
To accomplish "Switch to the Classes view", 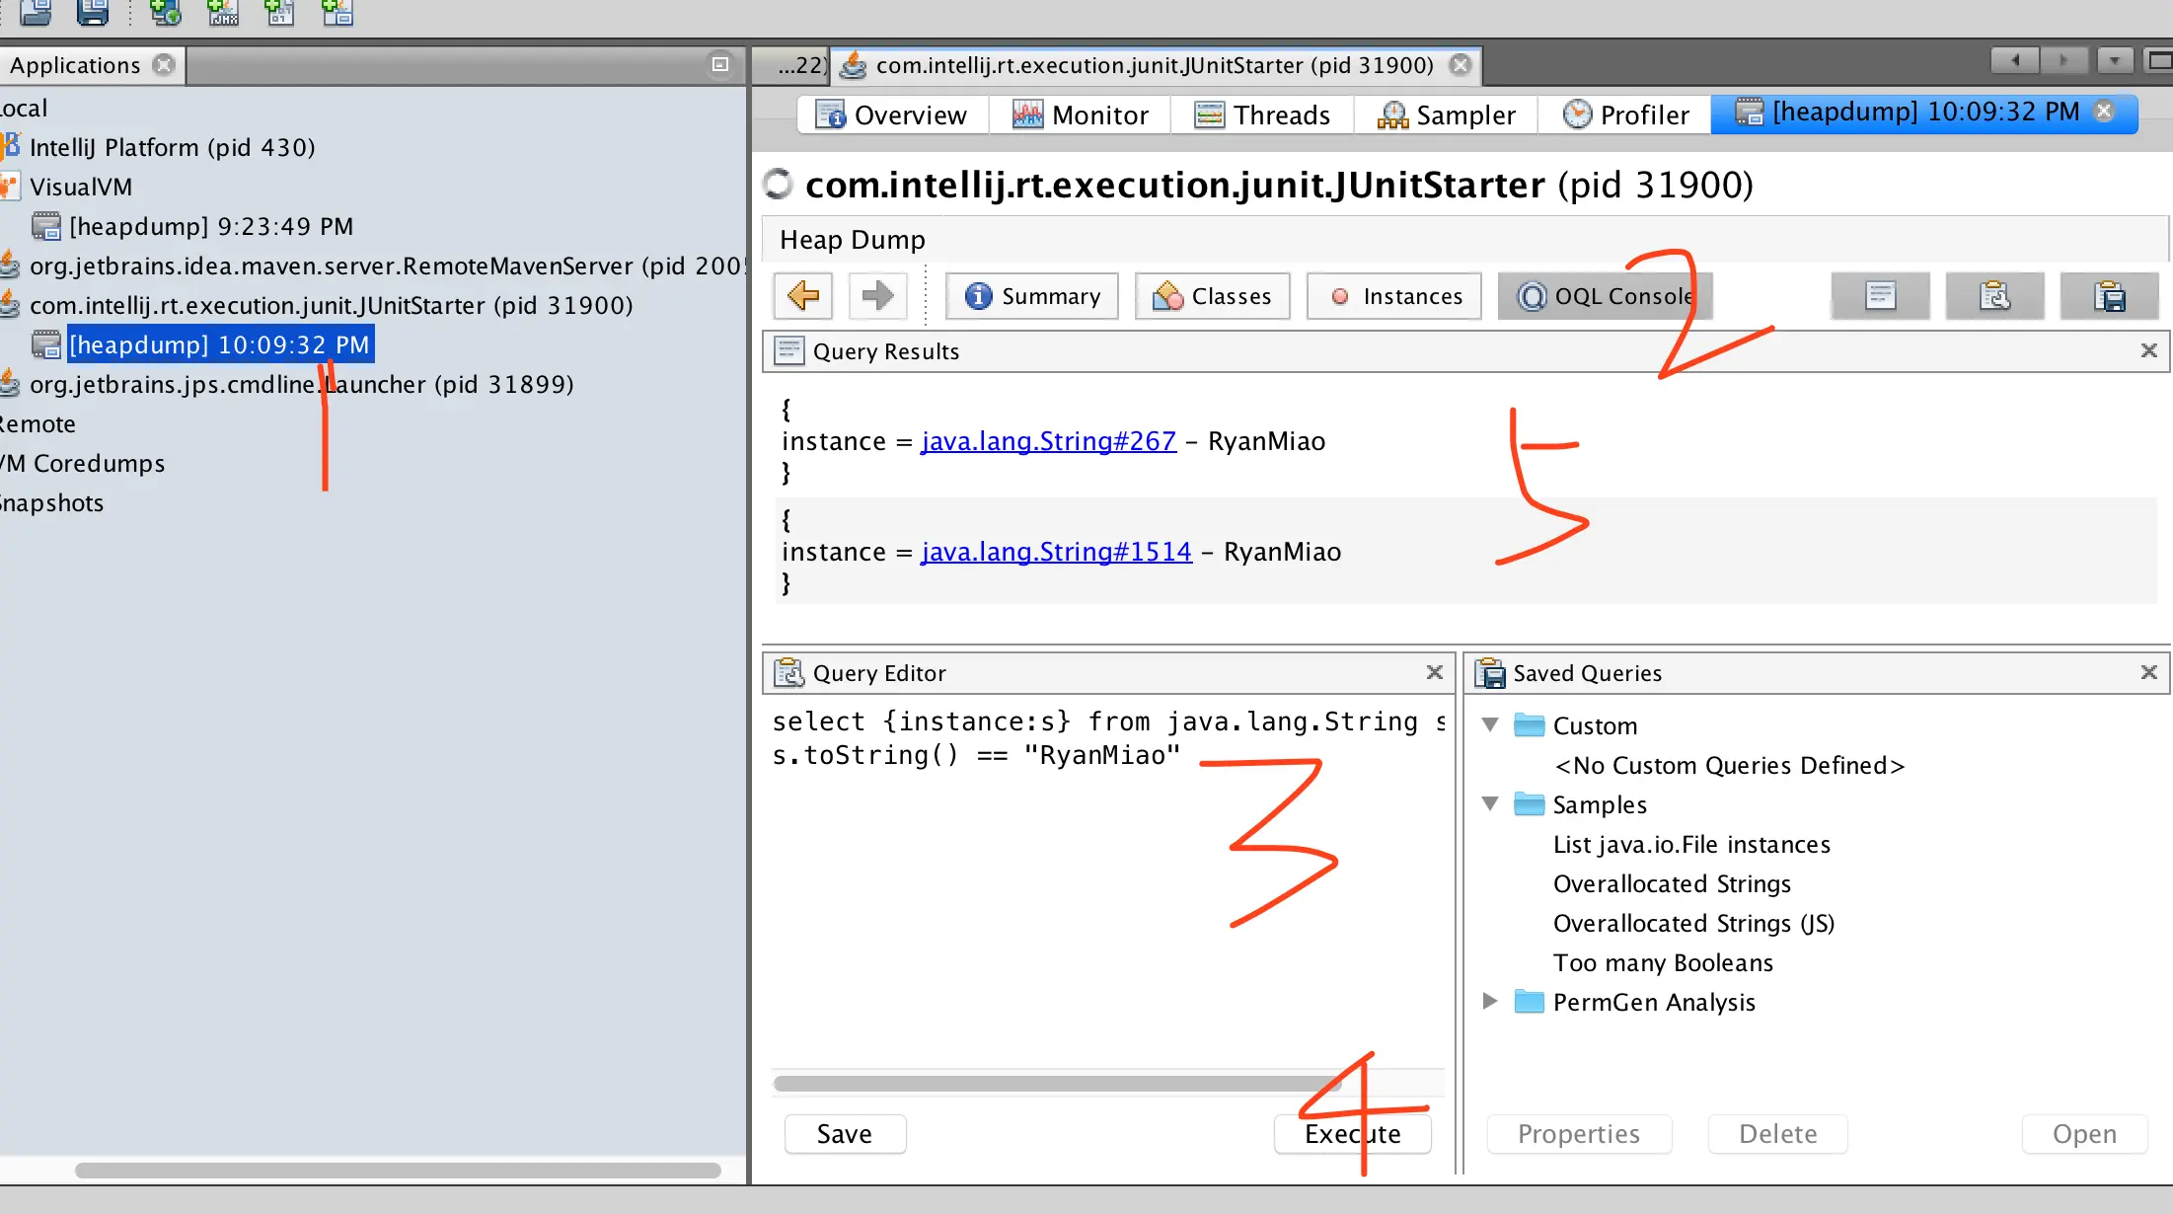I will [x=1213, y=296].
